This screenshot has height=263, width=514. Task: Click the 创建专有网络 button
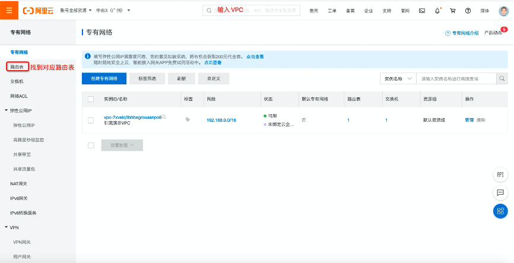click(104, 78)
